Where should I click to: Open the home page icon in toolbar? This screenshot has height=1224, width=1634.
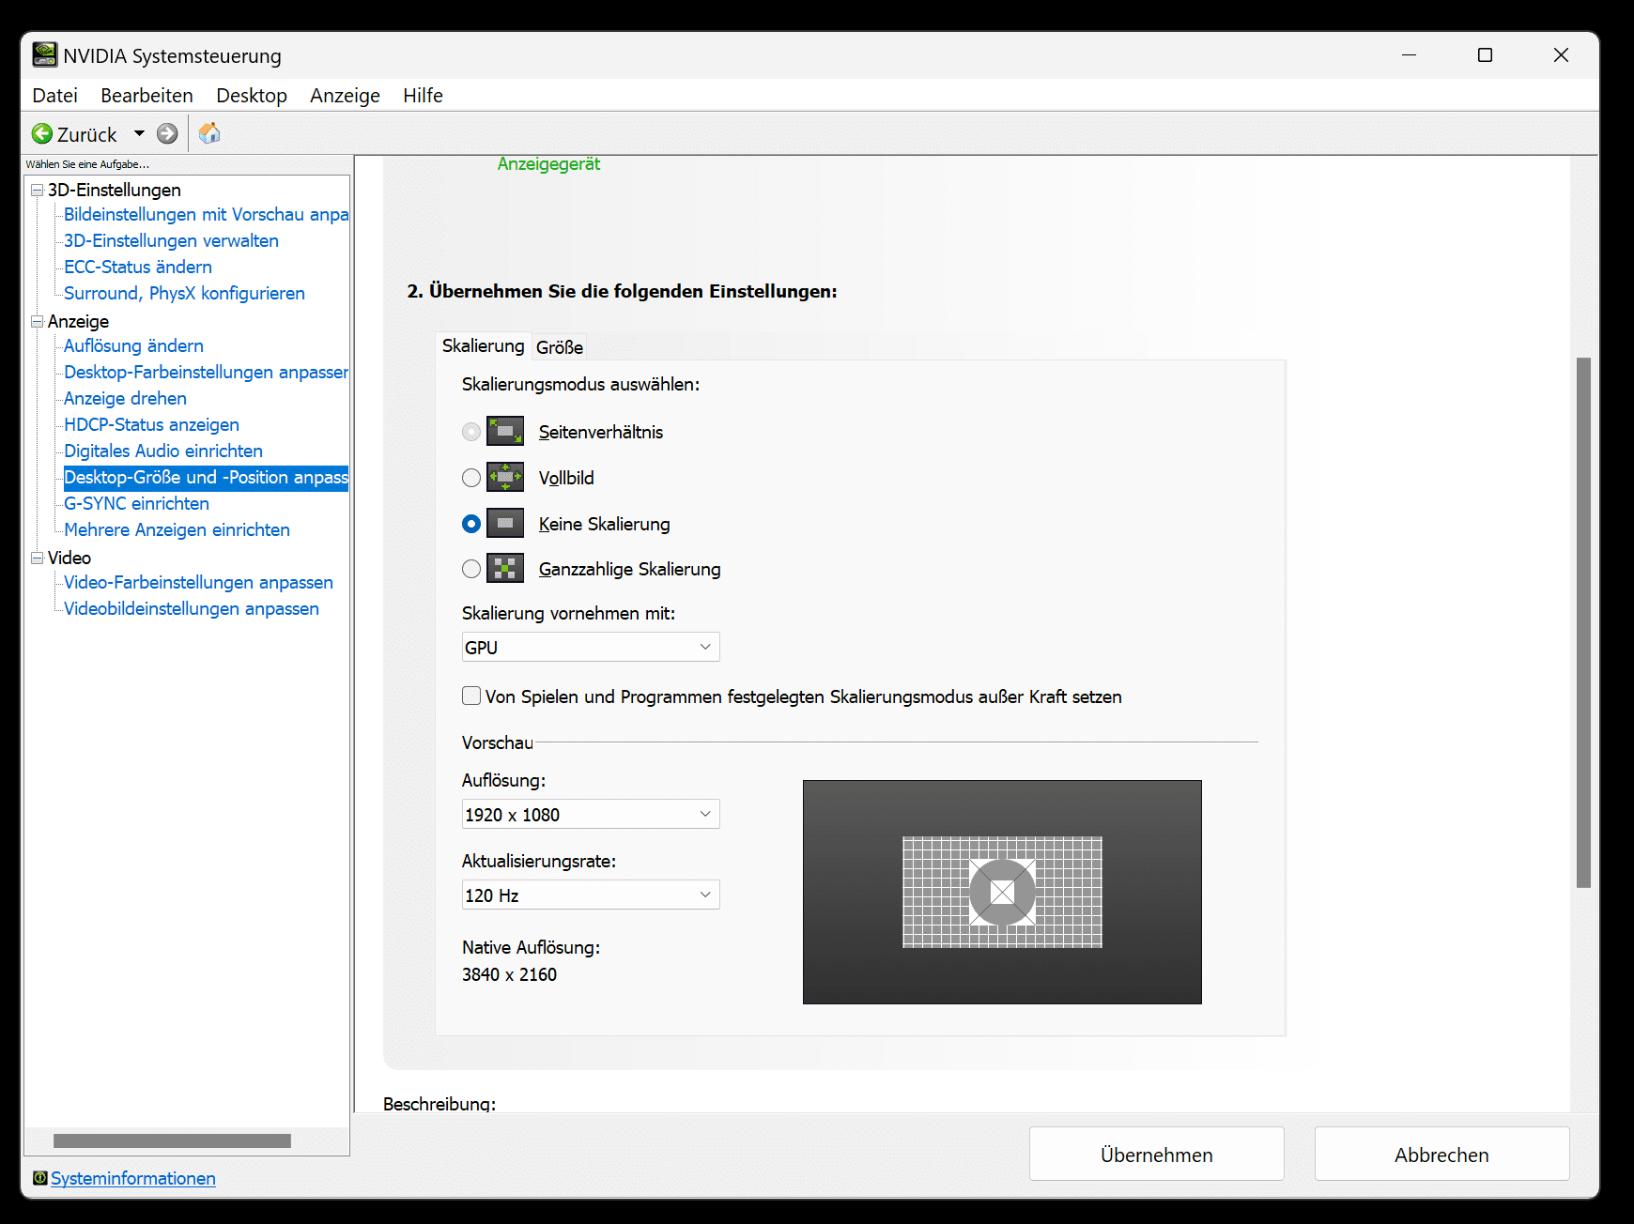209,133
